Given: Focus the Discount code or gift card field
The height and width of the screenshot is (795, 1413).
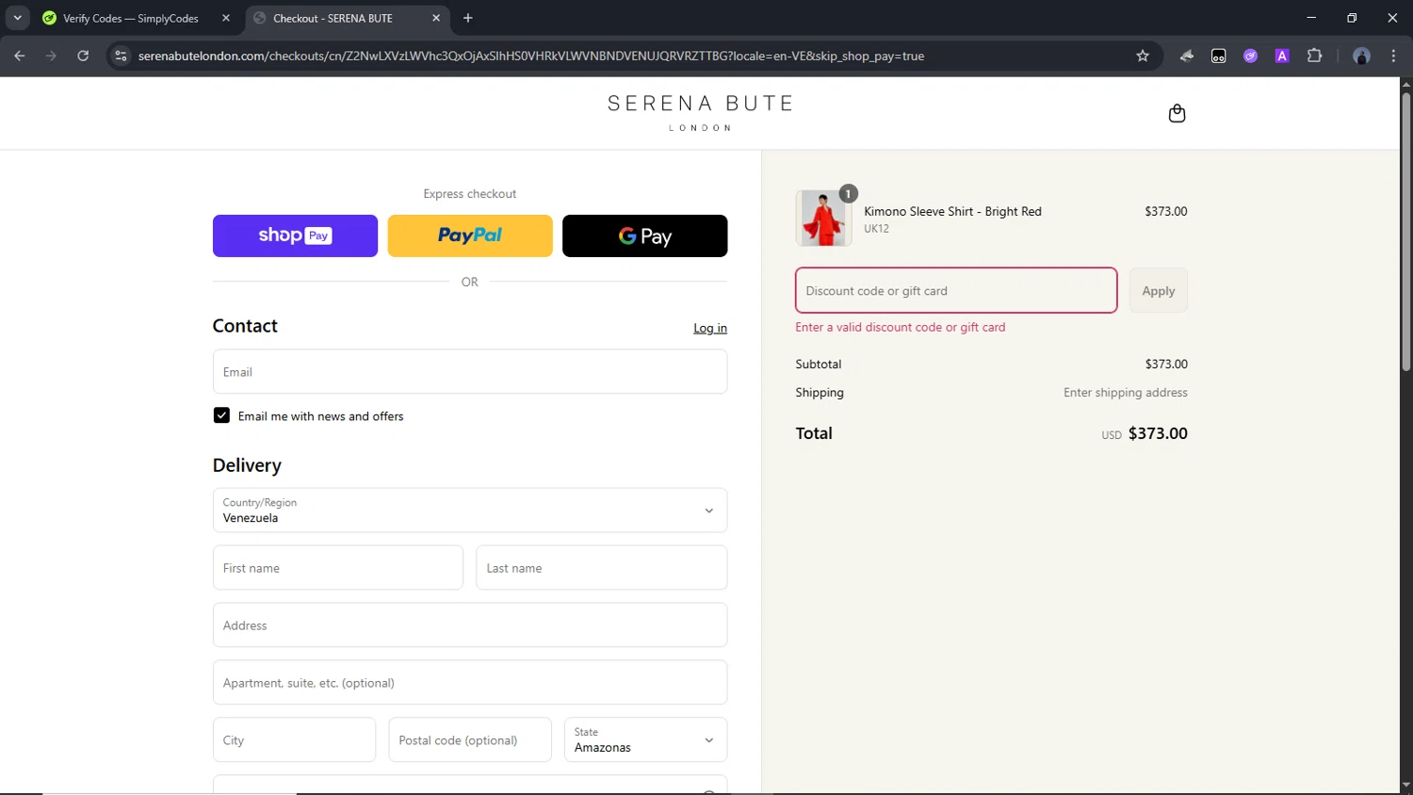Looking at the screenshot, I should point(956,290).
